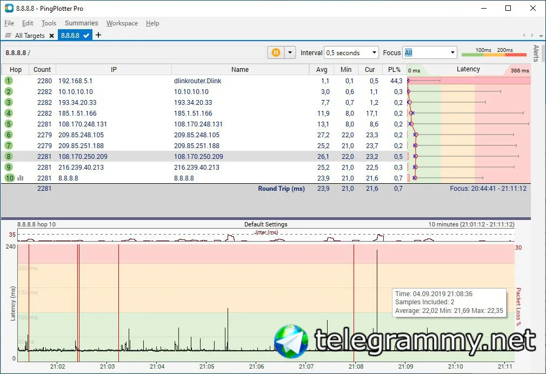This screenshot has height=374, width=546.
Task: Open dropdown arrow next to pause button
Action: 290,52
